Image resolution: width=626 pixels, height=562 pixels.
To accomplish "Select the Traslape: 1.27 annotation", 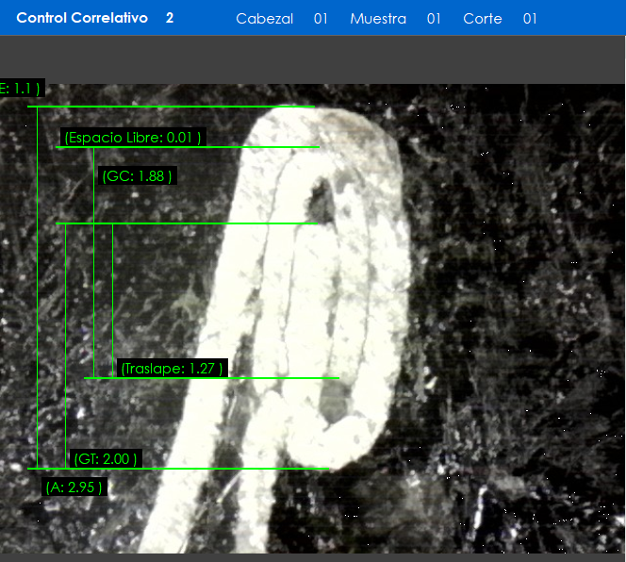I will (x=172, y=368).
